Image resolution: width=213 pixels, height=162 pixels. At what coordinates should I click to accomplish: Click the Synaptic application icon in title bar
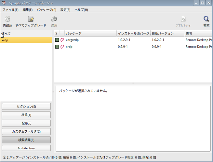4,3
